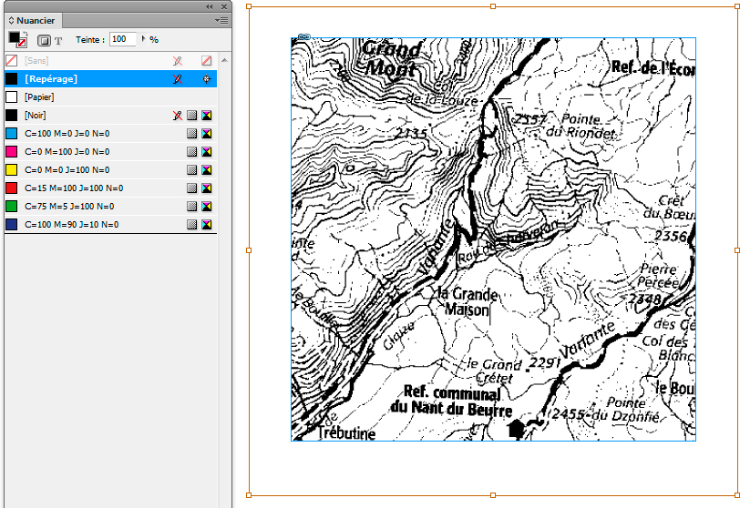740x508 pixels.
Task: Click process color icon on C=100 M=90 row
Action: click(x=191, y=224)
